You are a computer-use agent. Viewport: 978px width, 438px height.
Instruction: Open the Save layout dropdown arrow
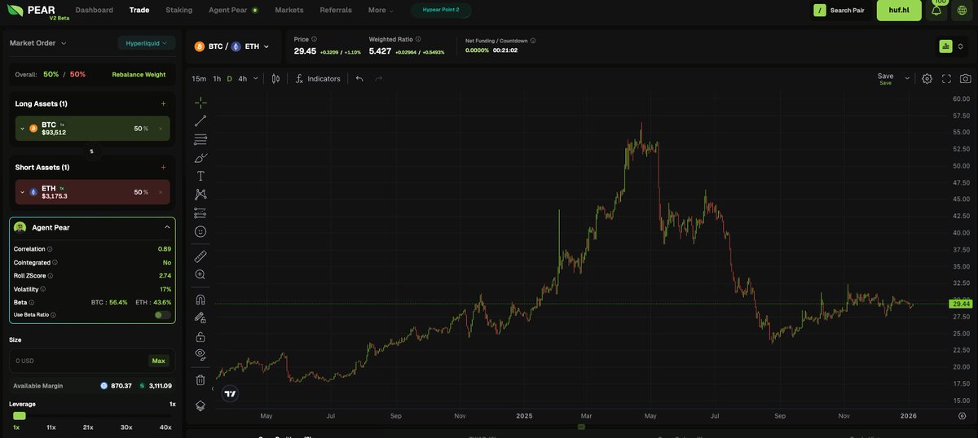907,79
